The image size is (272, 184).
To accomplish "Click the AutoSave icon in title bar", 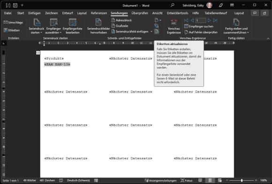I will coord(8,5).
